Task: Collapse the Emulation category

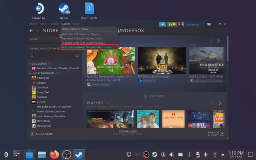Action: click(30, 64)
